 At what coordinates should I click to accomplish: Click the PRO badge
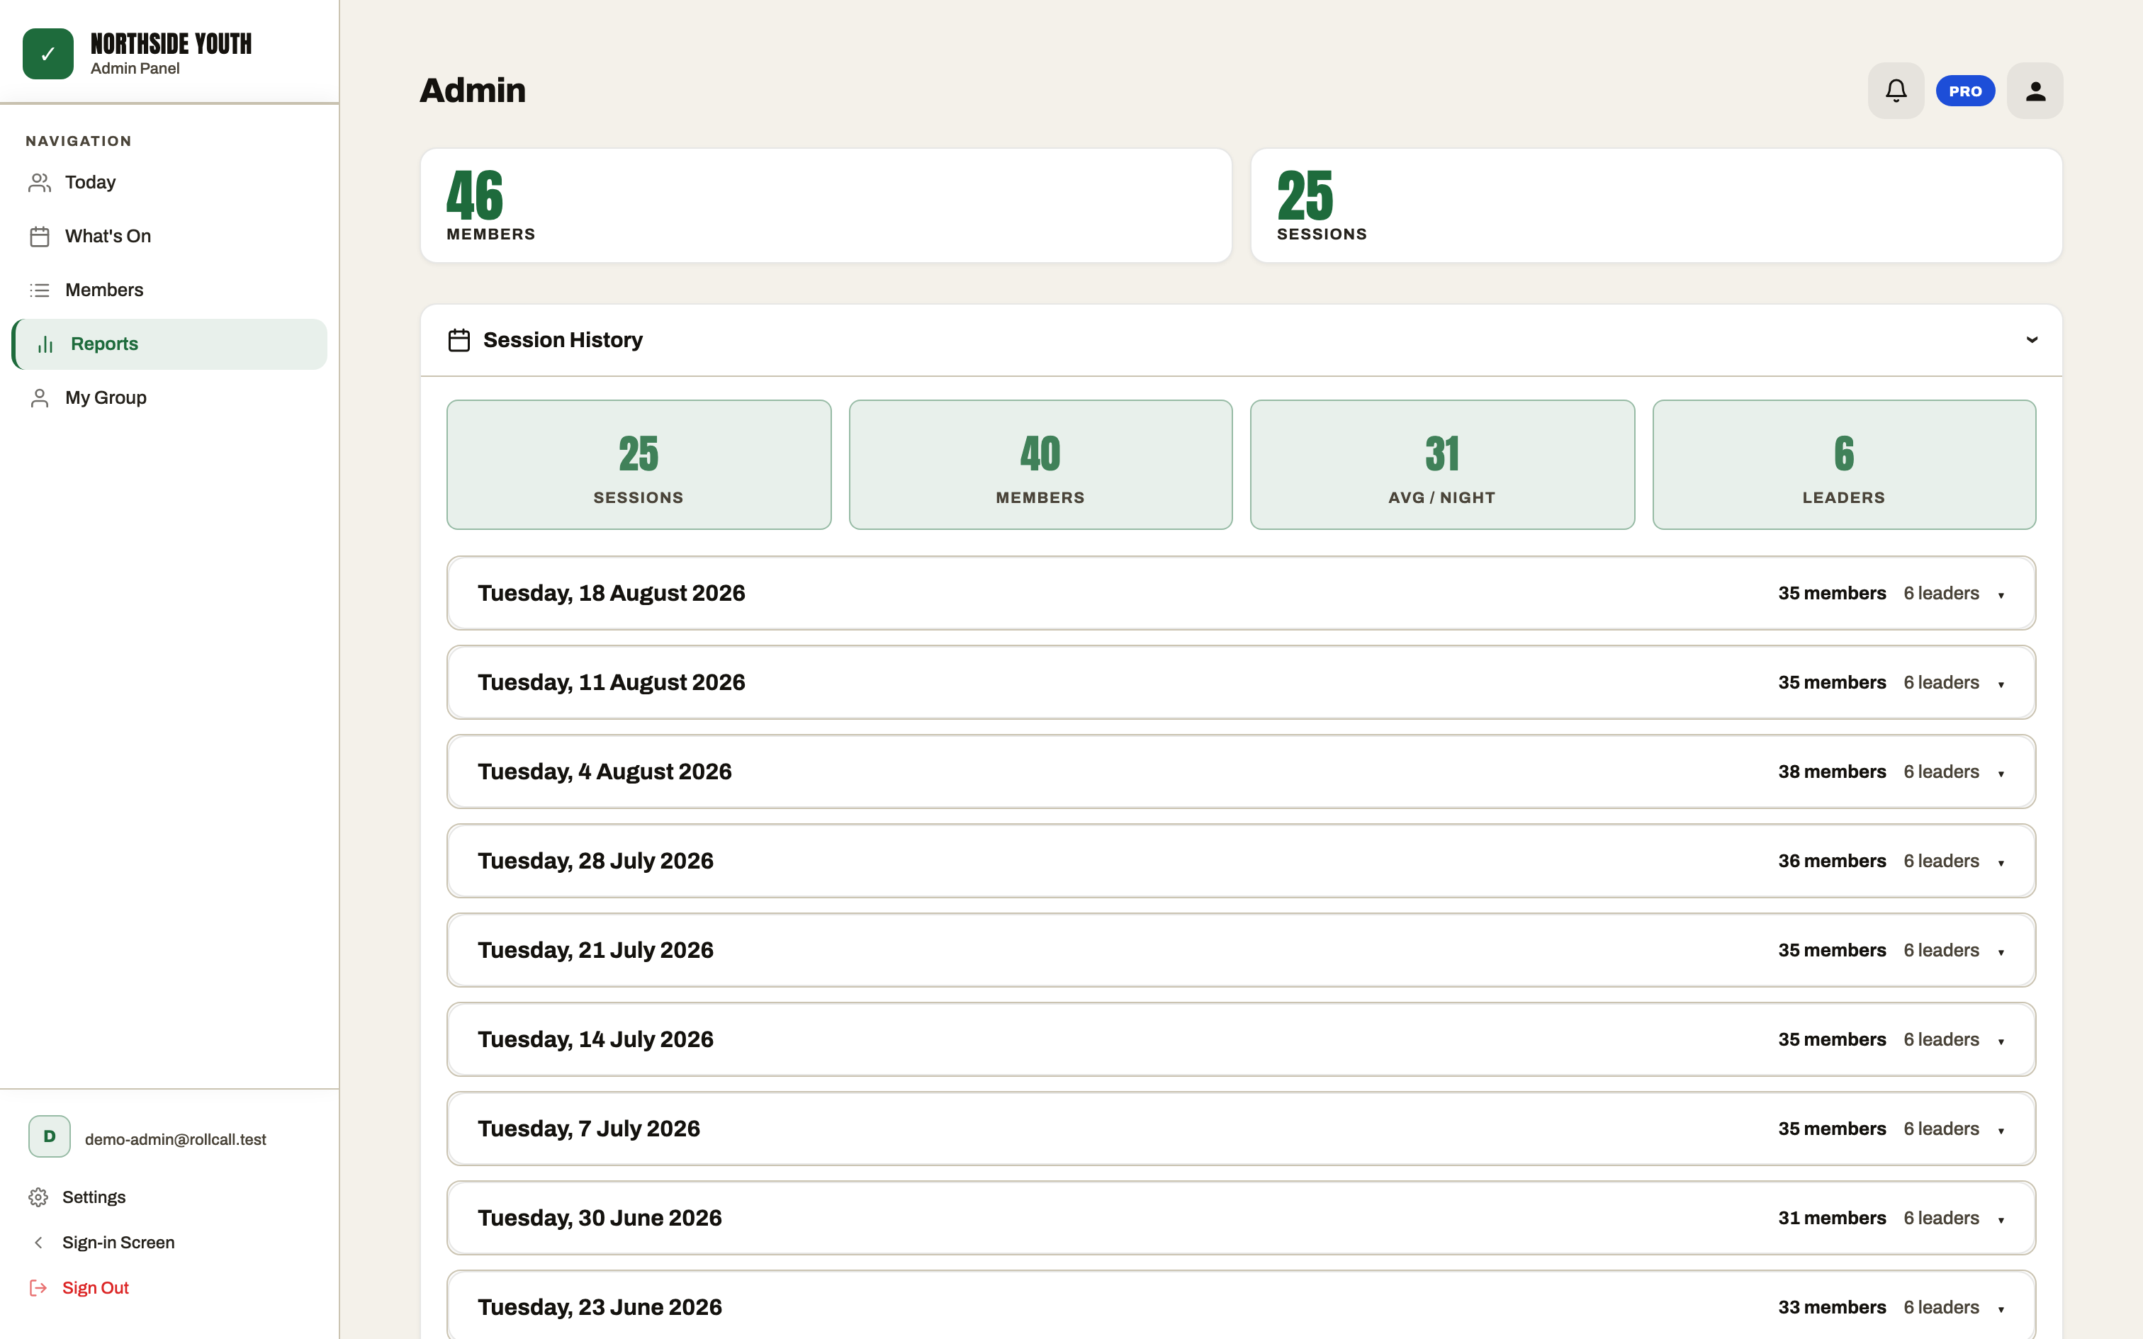[1965, 91]
